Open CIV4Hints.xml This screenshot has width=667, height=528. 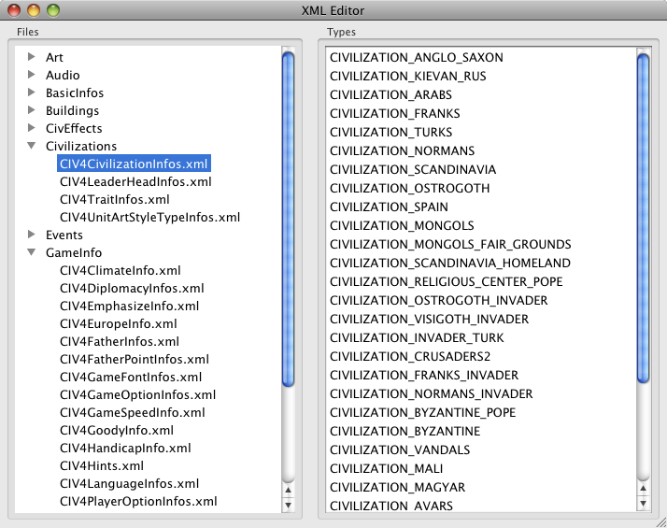[x=102, y=466]
